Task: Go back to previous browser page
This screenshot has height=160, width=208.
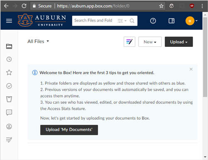Action: tap(6, 6)
